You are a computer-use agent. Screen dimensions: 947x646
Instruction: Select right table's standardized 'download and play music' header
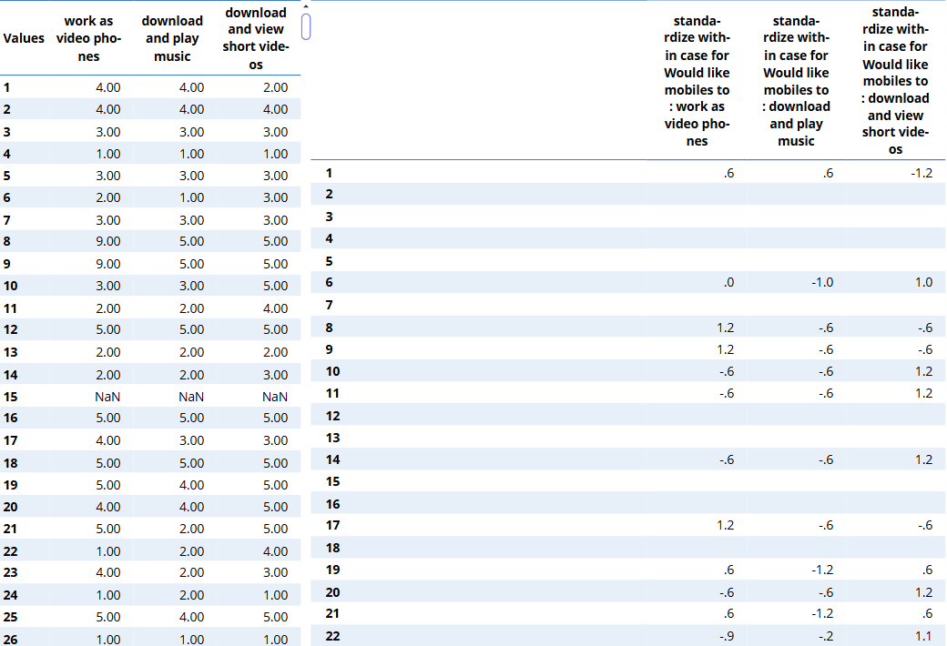point(796,81)
